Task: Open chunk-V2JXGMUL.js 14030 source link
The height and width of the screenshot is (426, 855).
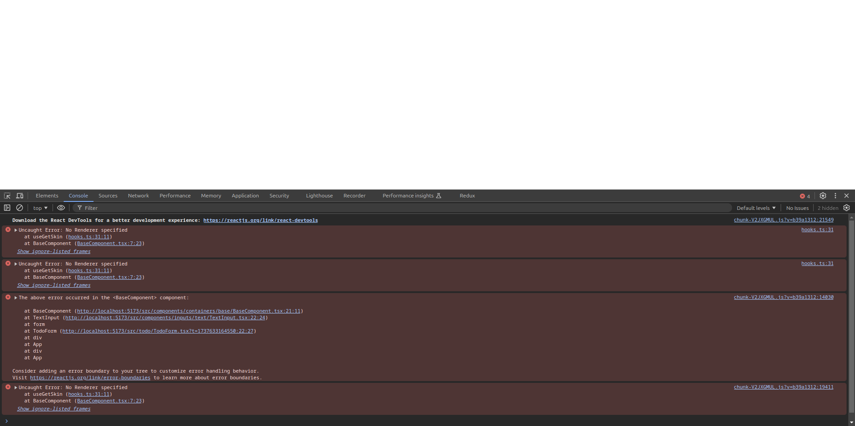Action: [784, 297]
